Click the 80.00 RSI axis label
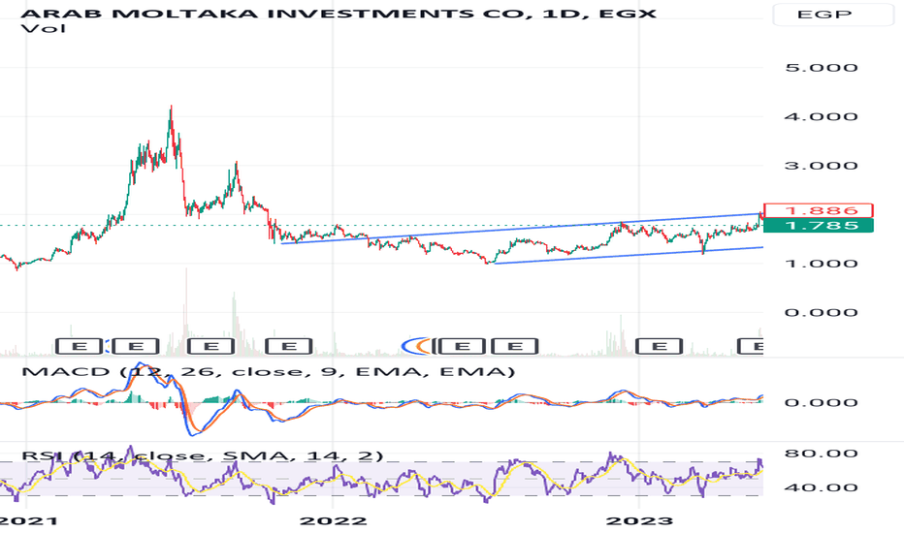This screenshot has width=904, height=533. tap(821, 454)
